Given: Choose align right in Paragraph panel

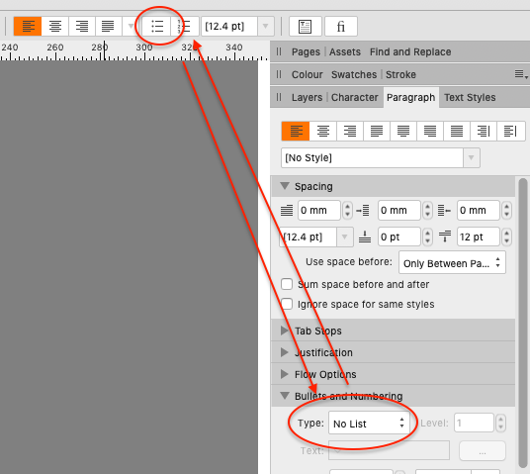Looking at the screenshot, I should [350, 131].
